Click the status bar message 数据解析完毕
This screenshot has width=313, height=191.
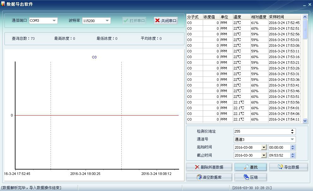click(x=31, y=188)
